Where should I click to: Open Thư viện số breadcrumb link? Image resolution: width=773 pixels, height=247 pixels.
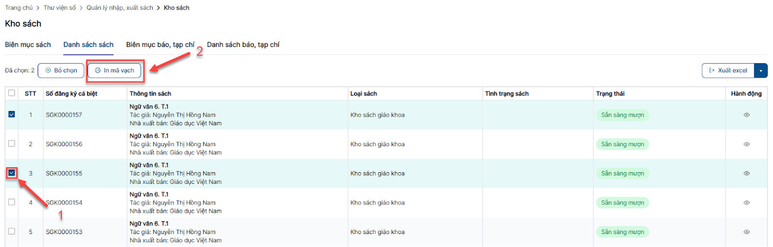[59, 8]
